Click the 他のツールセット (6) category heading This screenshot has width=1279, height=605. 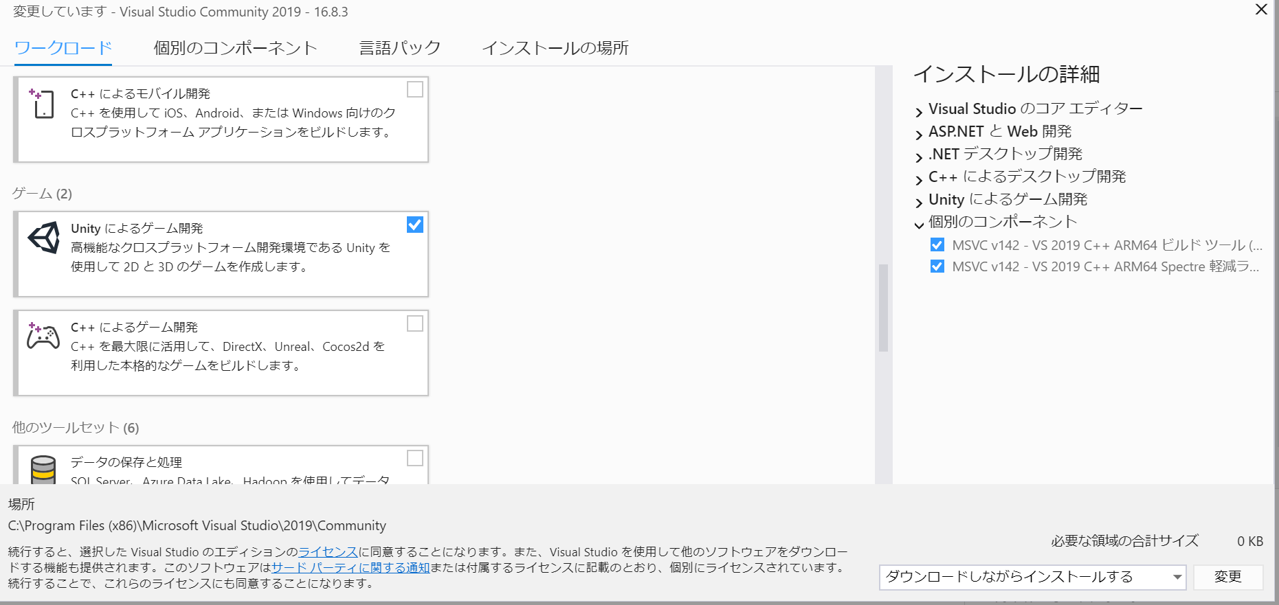tap(76, 428)
